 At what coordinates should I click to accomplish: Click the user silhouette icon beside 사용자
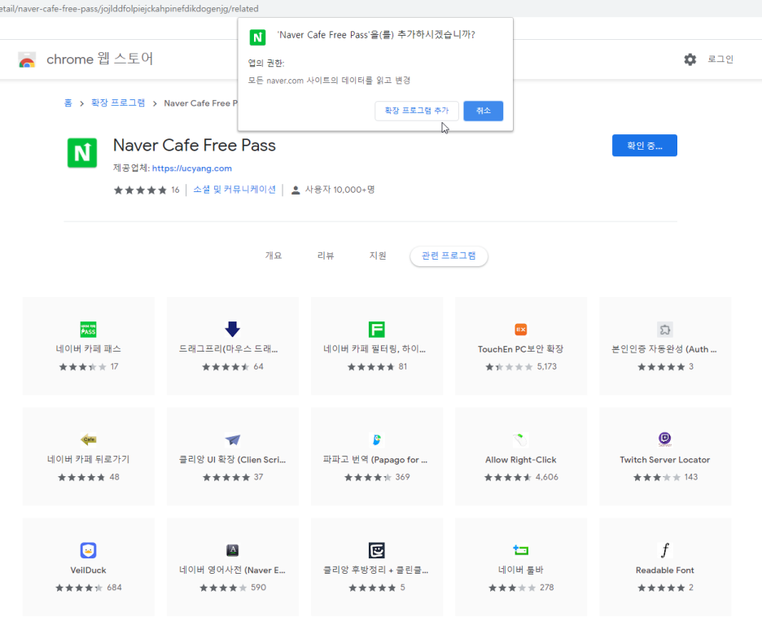click(296, 190)
